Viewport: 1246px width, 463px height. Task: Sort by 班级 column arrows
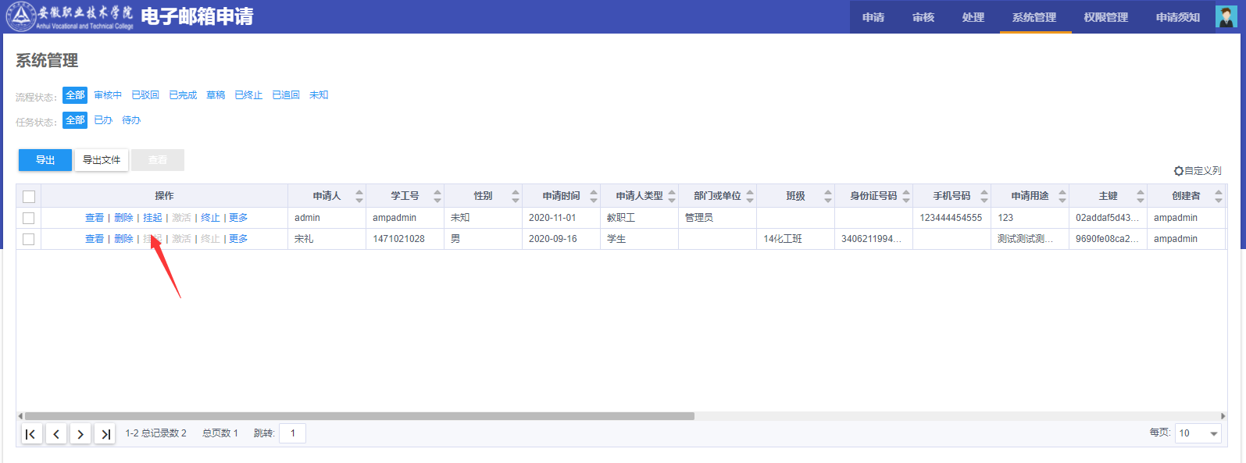point(828,196)
